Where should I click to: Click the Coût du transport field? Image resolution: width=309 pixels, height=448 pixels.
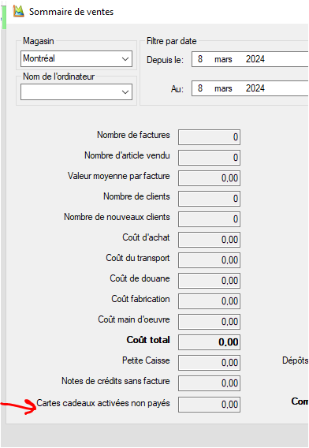point(209,260)
